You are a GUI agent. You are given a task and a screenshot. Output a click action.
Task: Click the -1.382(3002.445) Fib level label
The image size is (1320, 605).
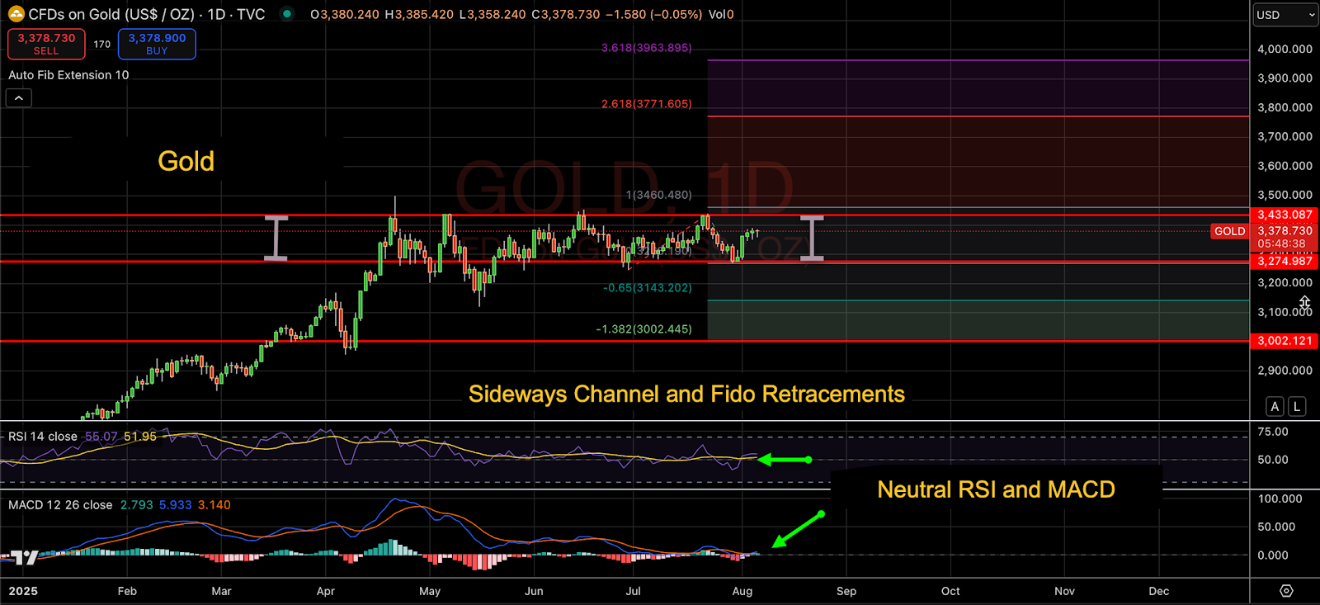(643, 329)
